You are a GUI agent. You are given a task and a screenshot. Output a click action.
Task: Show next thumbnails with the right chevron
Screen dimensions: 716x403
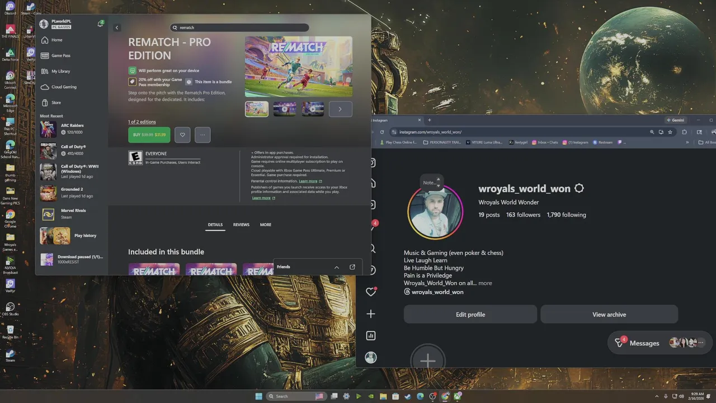tap(341, 109)
